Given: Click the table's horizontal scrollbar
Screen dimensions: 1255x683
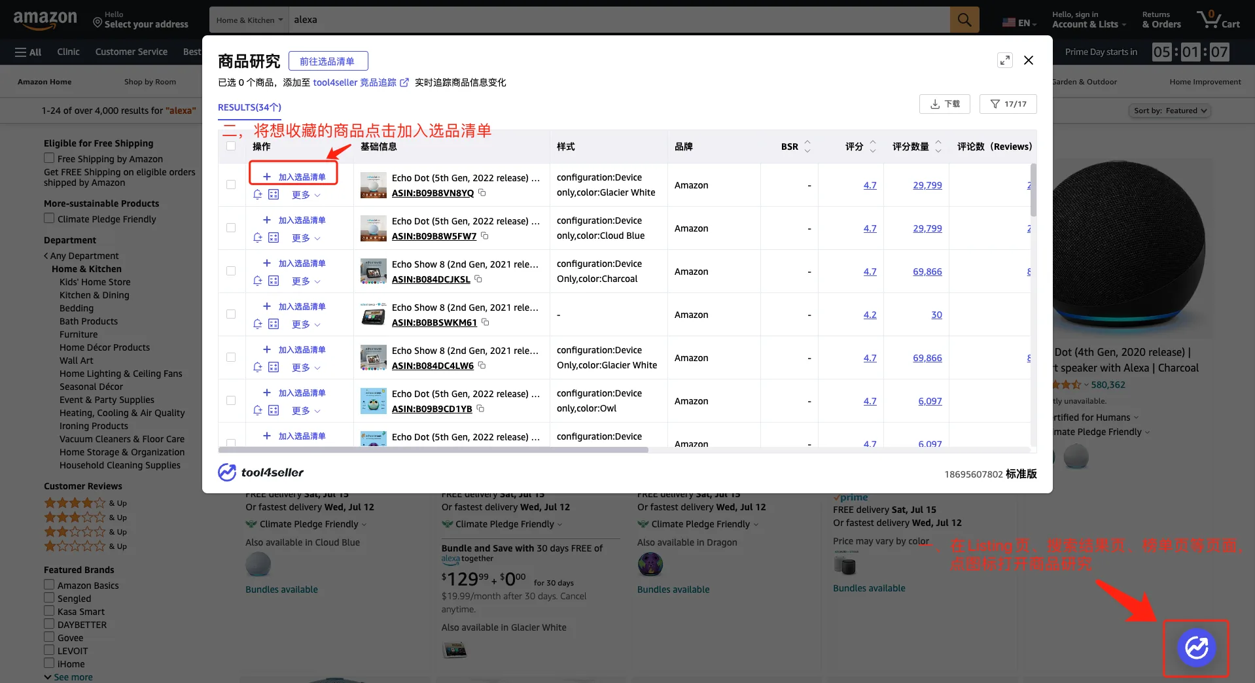Looking at the screenshot, I should point(433,450).
